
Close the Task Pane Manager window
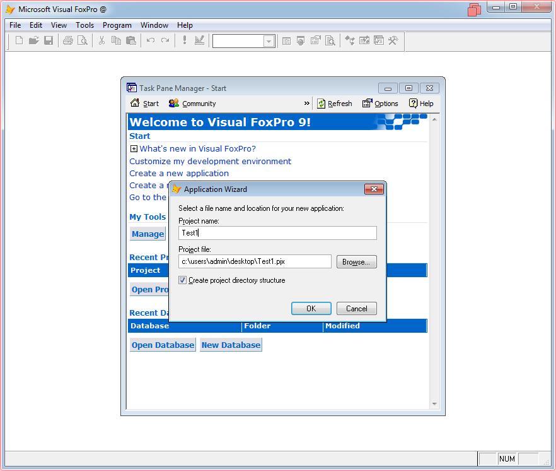pos(429,88)
